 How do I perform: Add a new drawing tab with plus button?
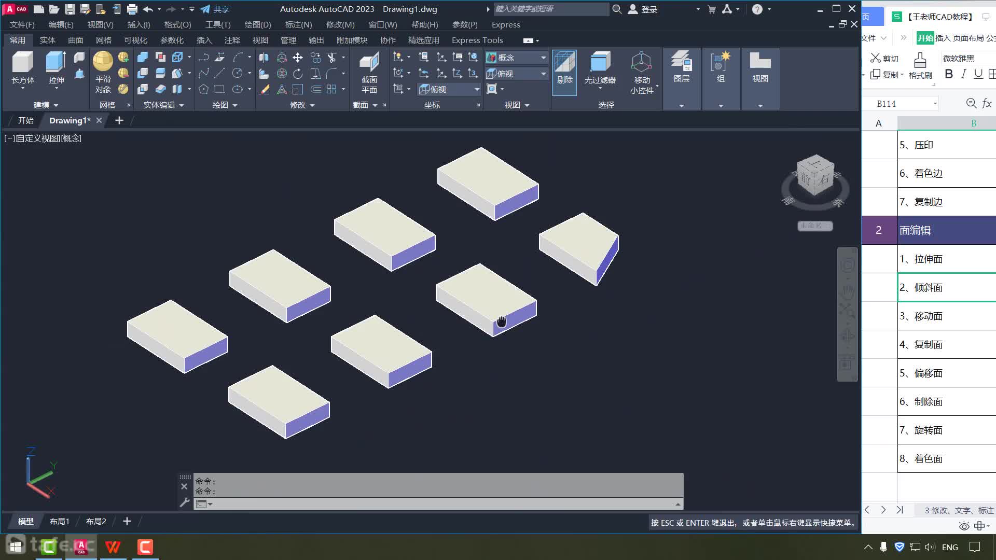119,120
